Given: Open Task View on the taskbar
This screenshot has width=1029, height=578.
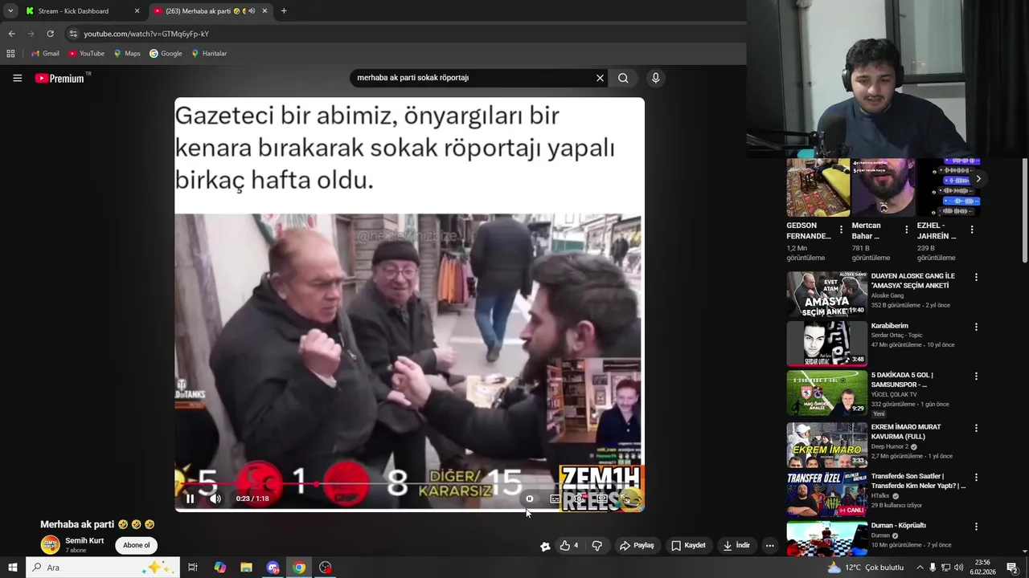Looking at the screenshot, I should pos(193,568).
